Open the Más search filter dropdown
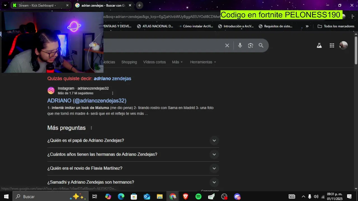 click(x=177, y=62)
